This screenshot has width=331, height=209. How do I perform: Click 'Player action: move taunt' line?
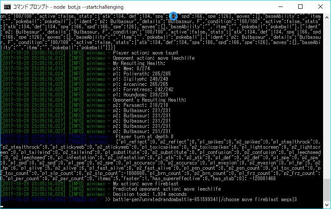point(145,53)
